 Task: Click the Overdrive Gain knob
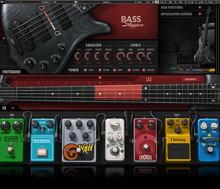point(50,124)
